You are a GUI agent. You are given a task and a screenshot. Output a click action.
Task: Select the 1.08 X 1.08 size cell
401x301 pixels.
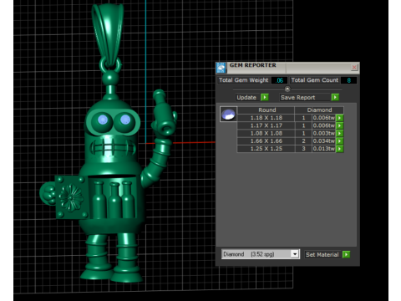(x=266, y=134)
